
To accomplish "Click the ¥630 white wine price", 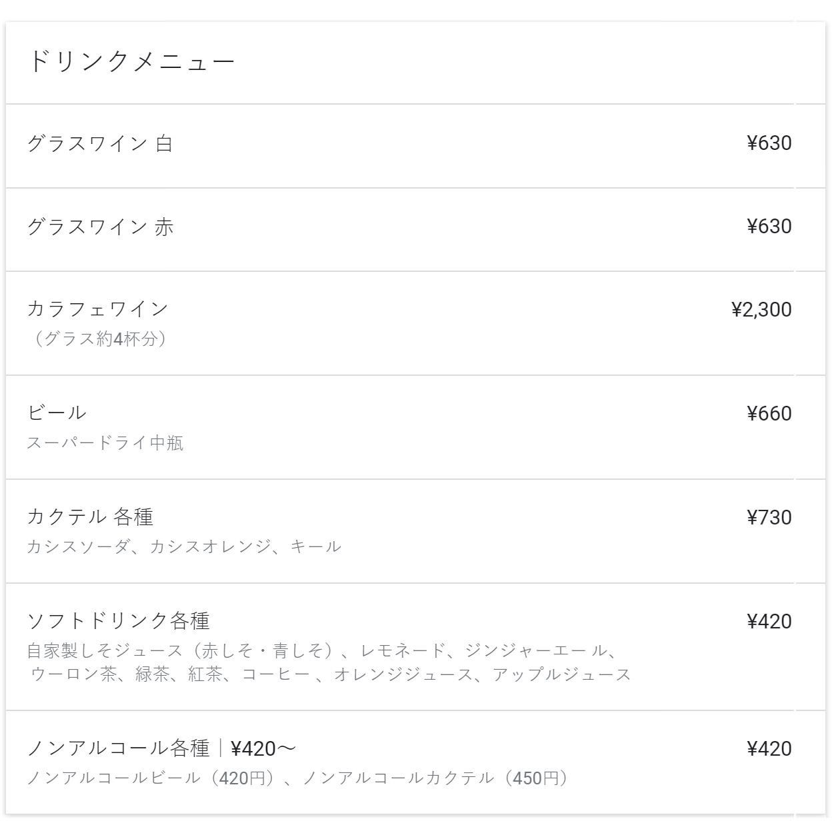I will point(769,143).
